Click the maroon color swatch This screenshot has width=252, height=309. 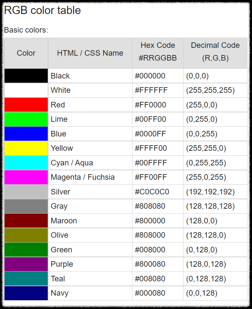26,220
